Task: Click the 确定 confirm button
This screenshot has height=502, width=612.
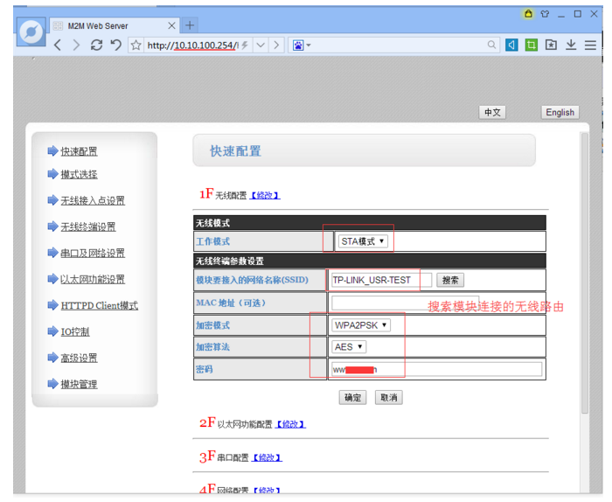Action: (x=352, y=398)
